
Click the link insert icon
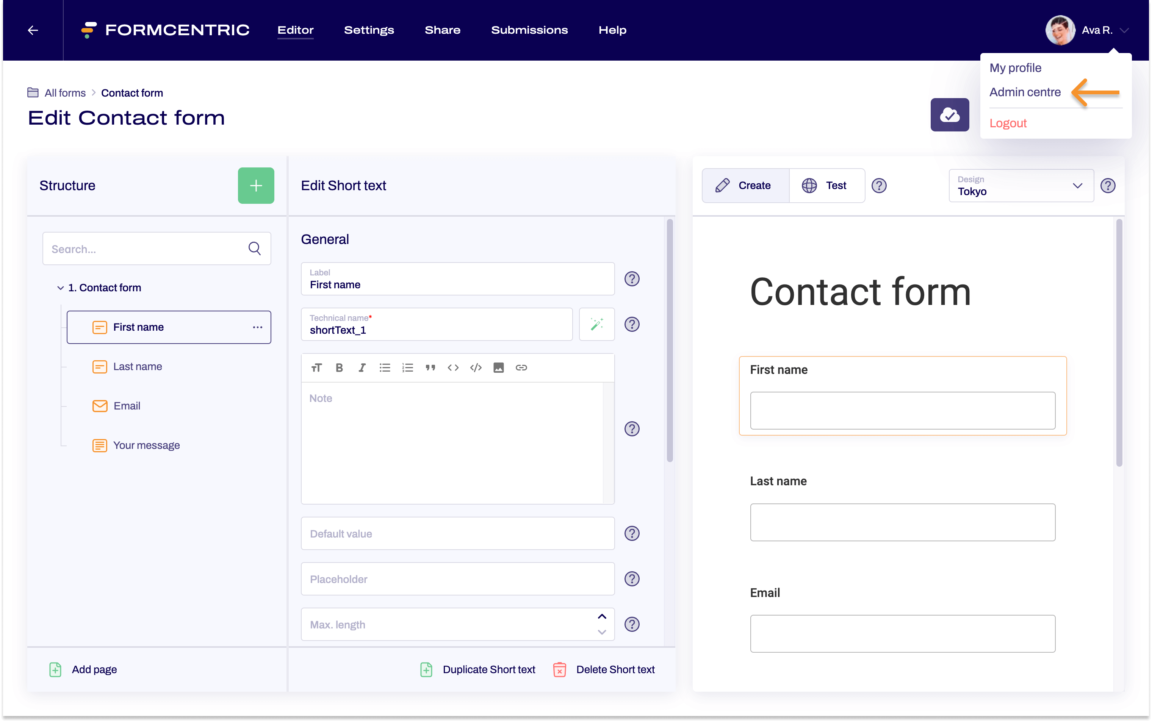pos(521,367)
